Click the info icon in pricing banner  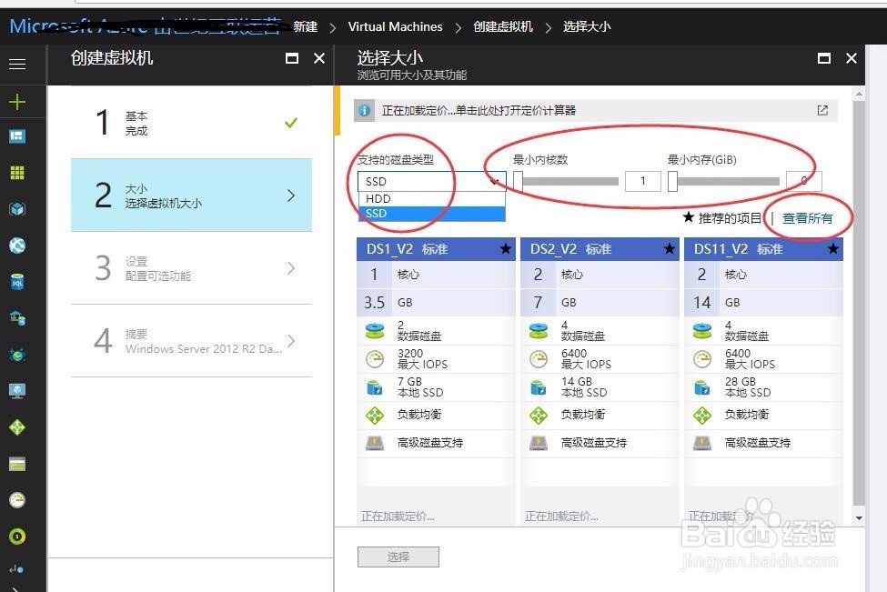tap(364, 110)
